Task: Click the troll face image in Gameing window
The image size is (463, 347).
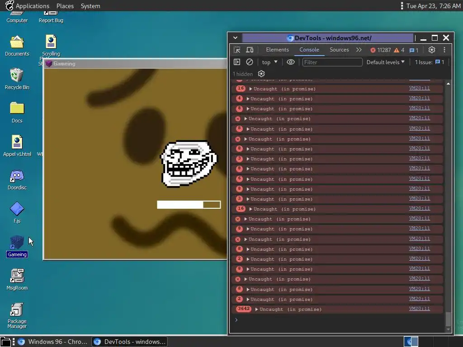Action: [189, 164]
